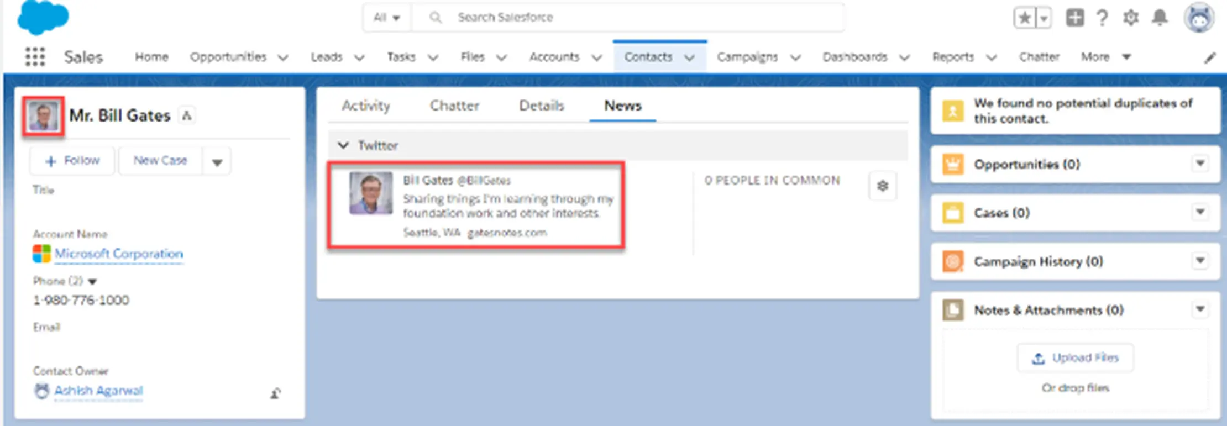The image size is (1227, 426).
Task: Expand the Contacts nav chevron
Action: pos(689,57)
